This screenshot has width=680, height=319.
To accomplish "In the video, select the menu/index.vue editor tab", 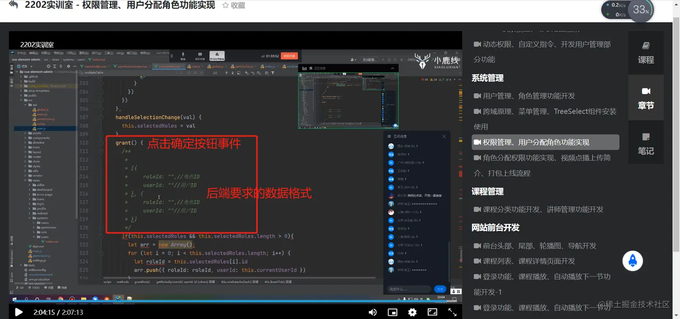I will pyautogui.click(x=95, y=66).
